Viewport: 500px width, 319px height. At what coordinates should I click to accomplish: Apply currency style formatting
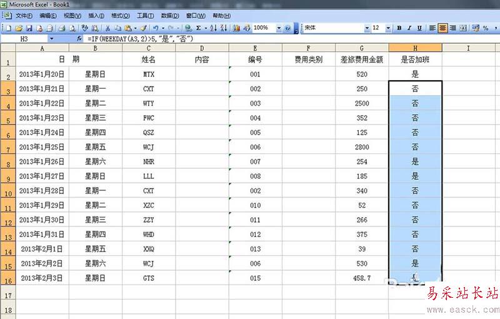(x=476, y=28)
